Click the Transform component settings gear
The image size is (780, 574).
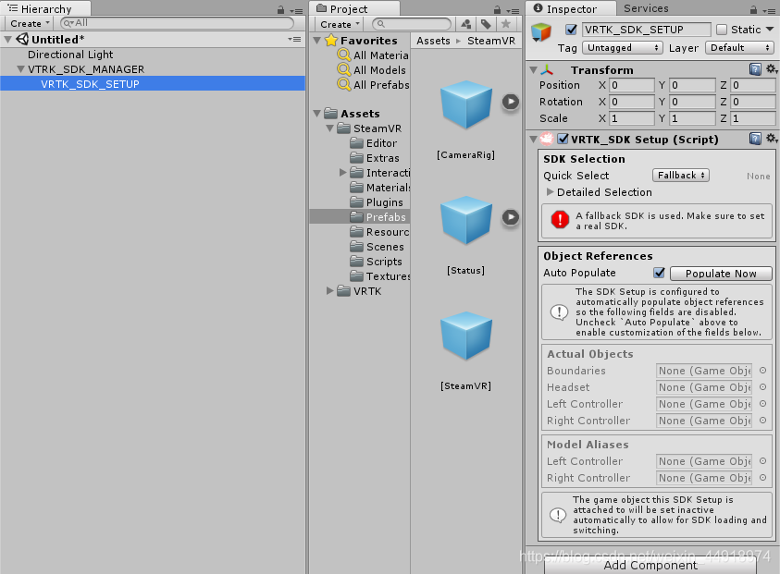click(771, 69)
